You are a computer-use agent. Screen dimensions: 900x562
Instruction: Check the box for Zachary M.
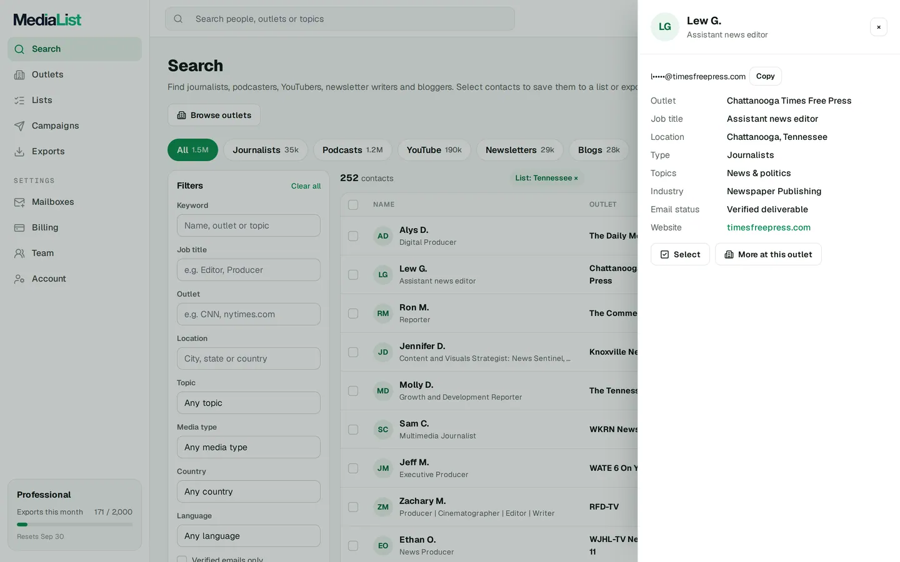pos(353,507)
